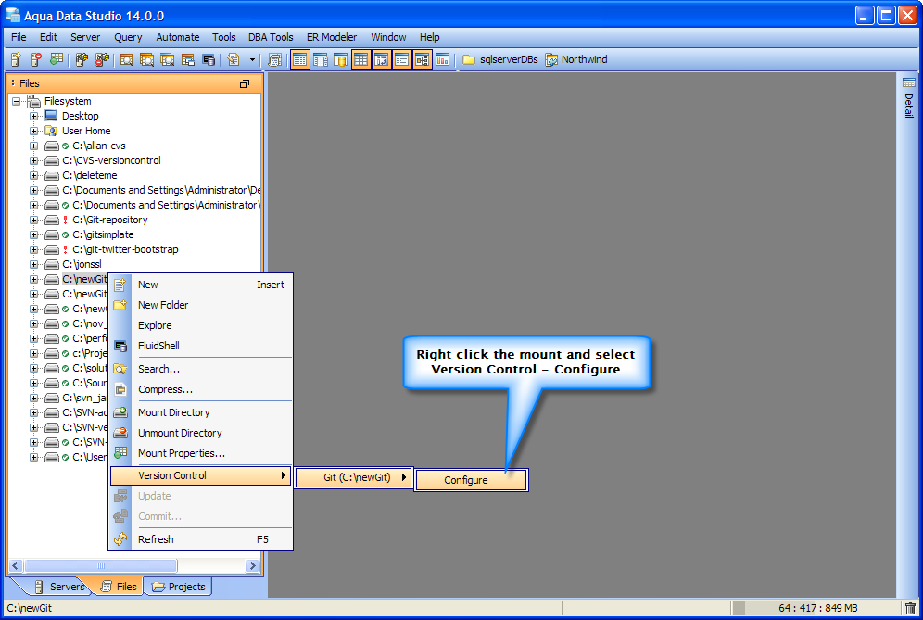Open the Git (C:\newGit) submenu

click(354, 477)
